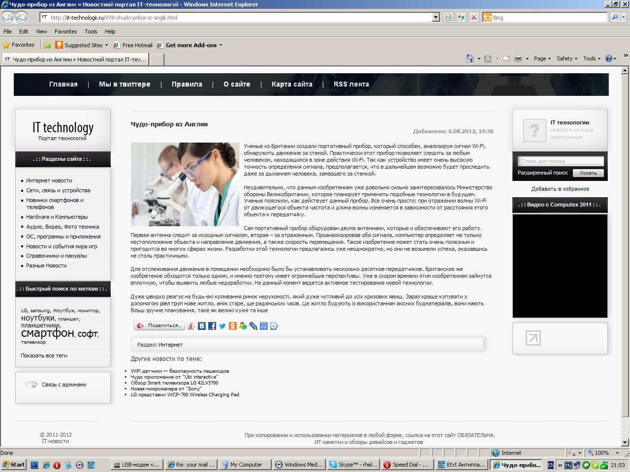This screenshot has height=472, width=630.
Task: Click Связь с админами link
Action: point(64,384)
